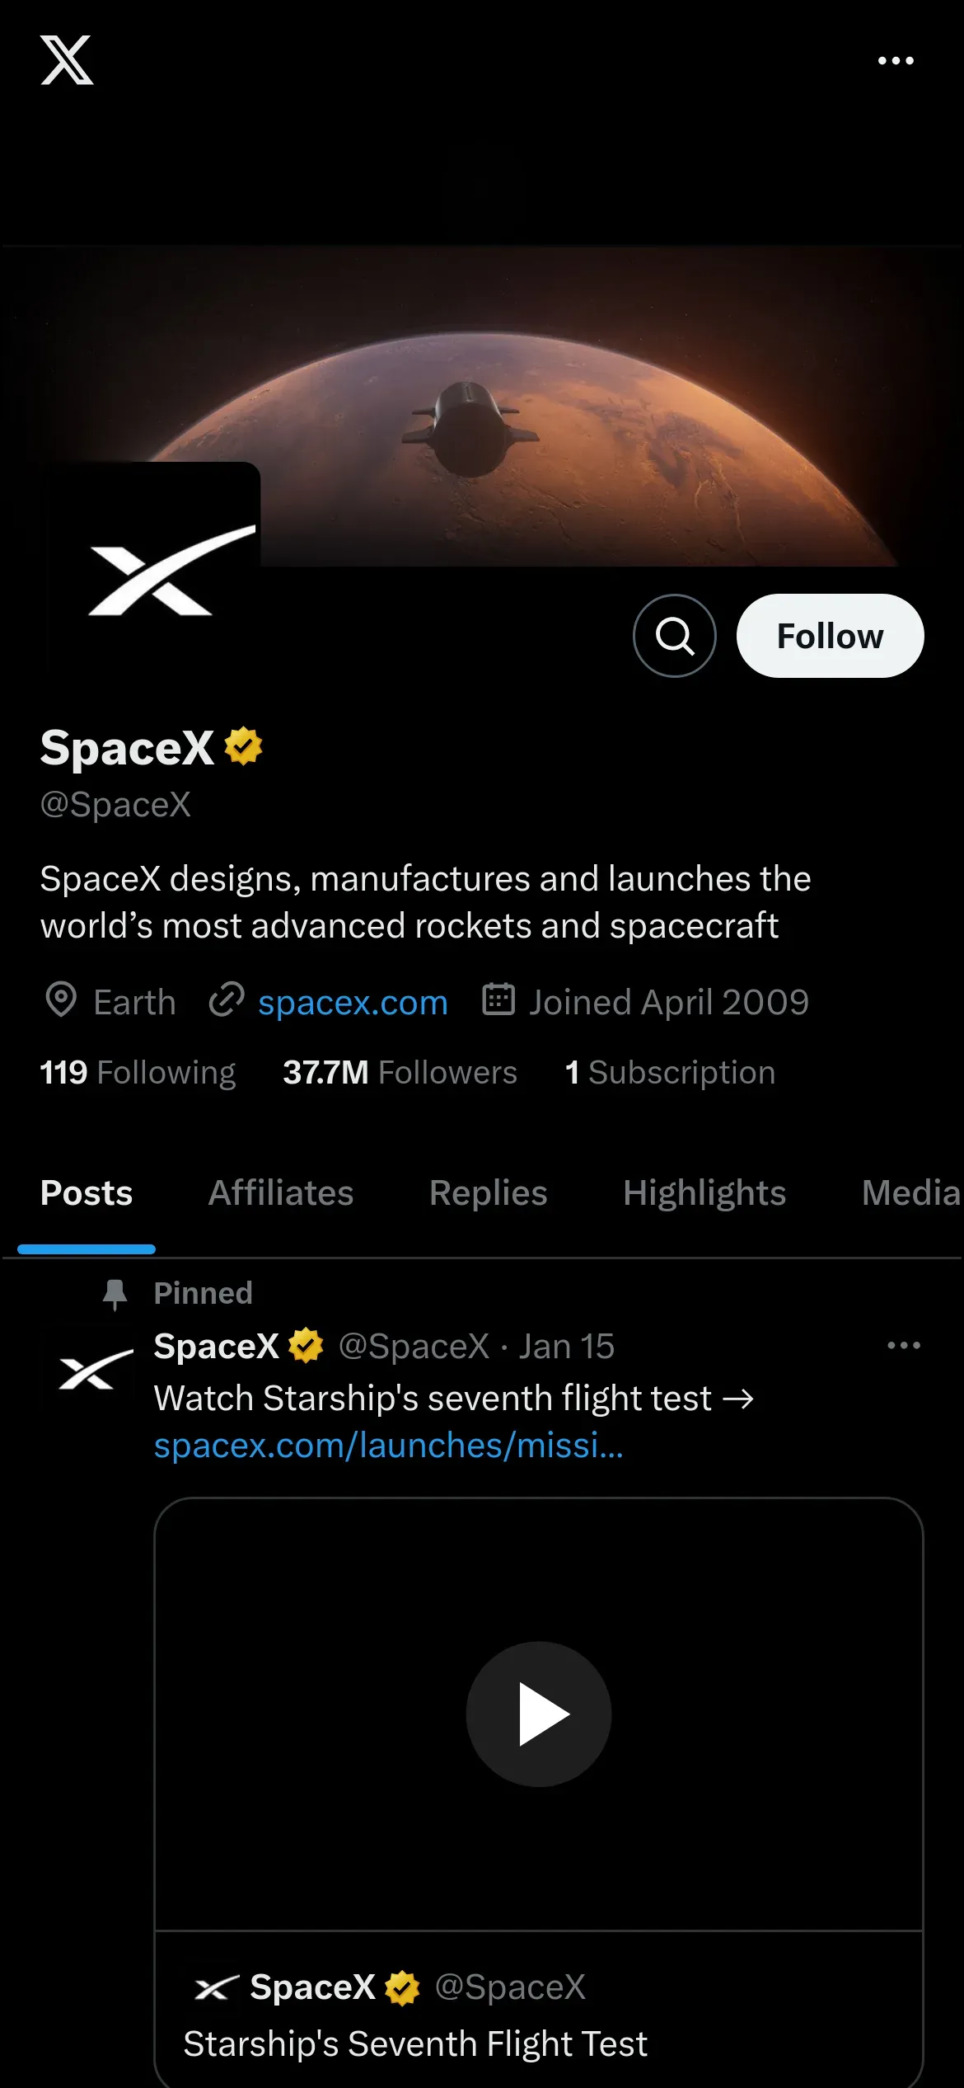The height and width of the screenshot is (2088, 964).
Task: Open the Highlights tab
Action: 704,1192
